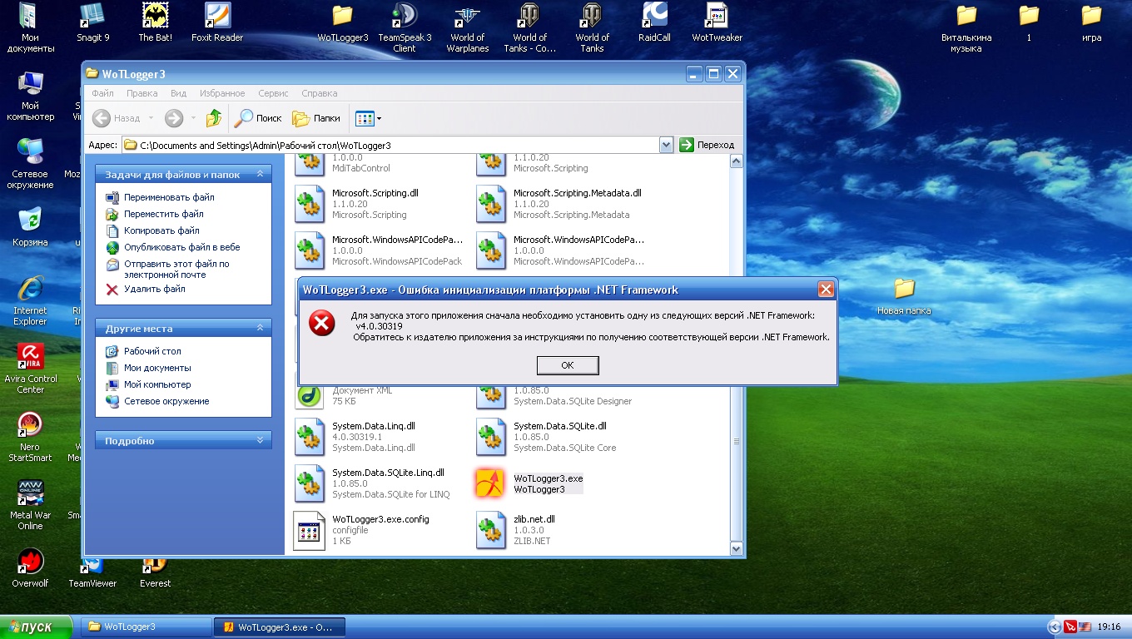Launch WotTweaker desktop shortcut
This screenshot has height=639, width=1132.
point(717,22)
